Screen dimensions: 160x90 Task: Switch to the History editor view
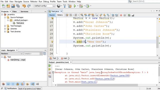coord(60,15)
